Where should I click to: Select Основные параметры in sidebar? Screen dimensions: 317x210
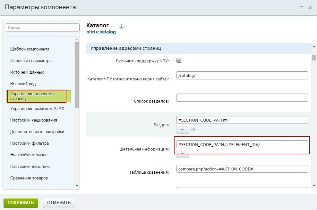click(x=31, y=60)
